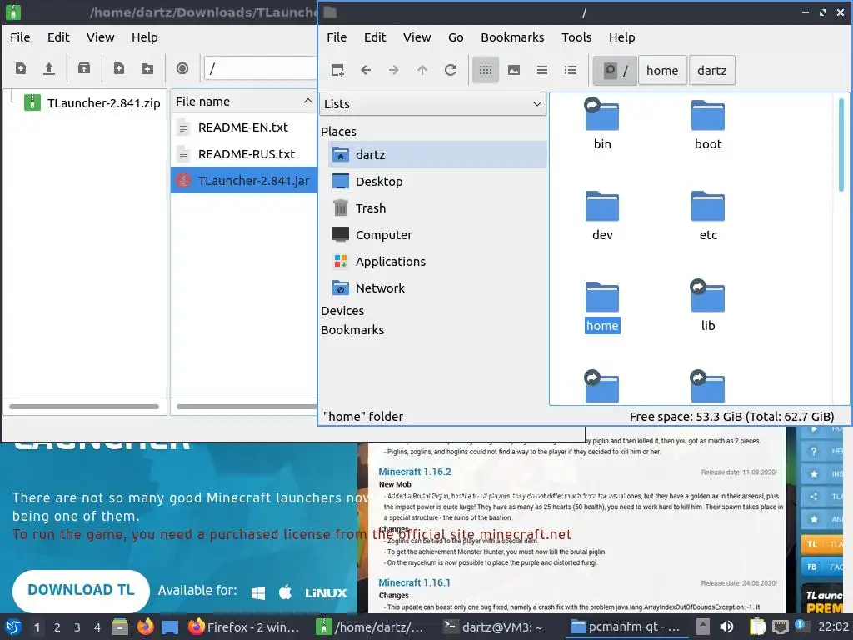Click the archive manager path input field

pos(261,68)
